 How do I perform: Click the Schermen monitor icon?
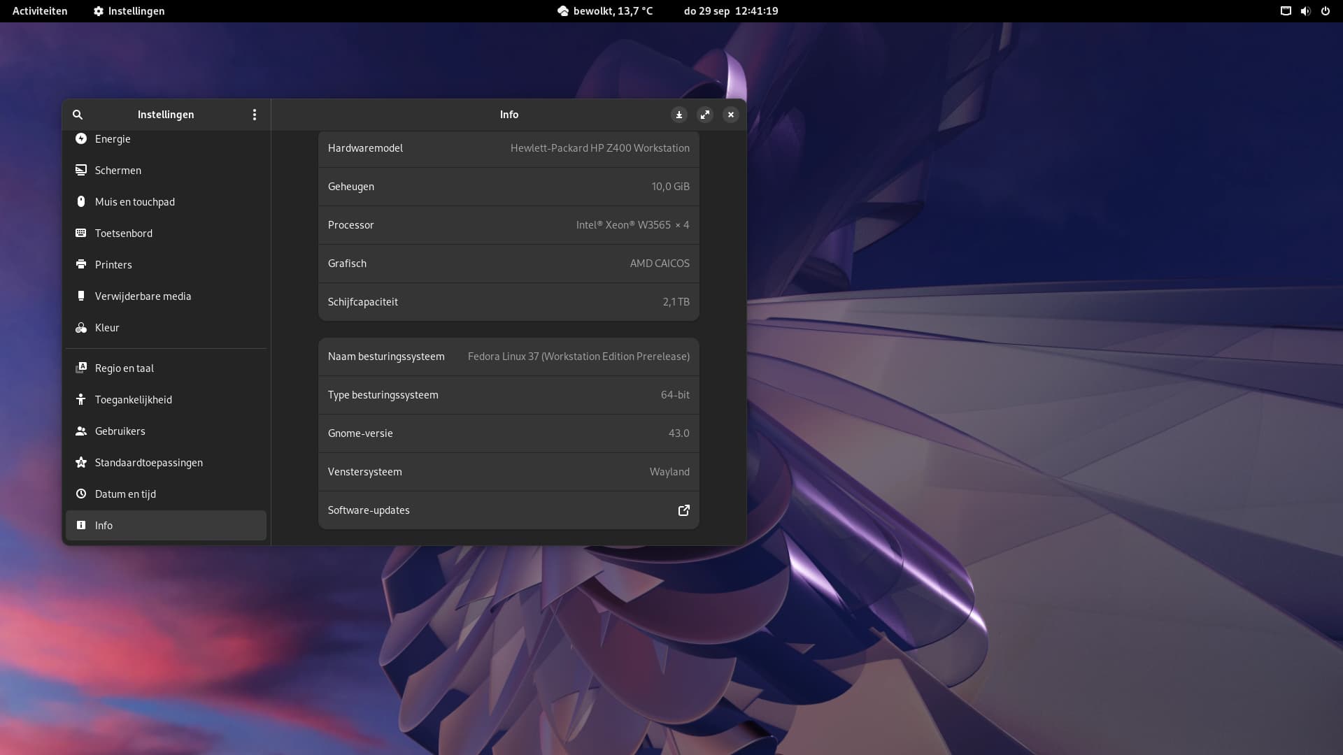tap(81, 170)
